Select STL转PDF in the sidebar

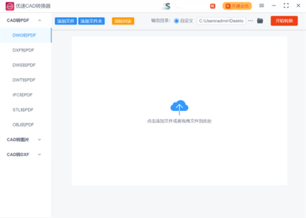pyautogui.click(x=26, y=110)
